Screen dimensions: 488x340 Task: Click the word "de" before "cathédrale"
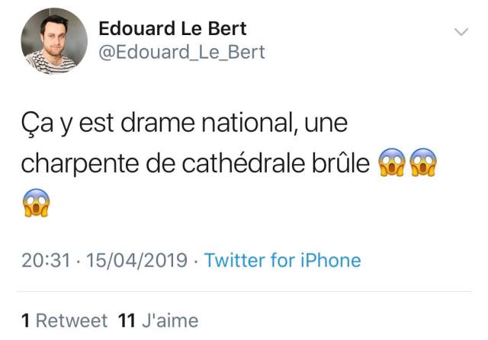coord(154,163)
